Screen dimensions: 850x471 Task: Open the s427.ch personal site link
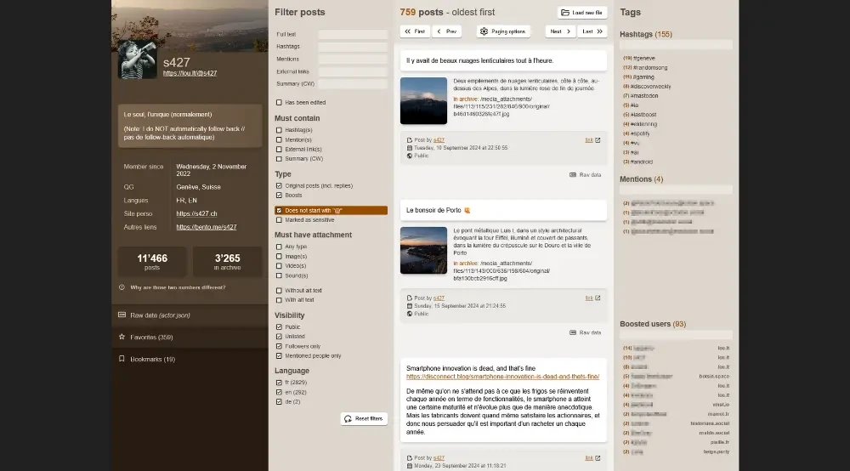point(196,213)
